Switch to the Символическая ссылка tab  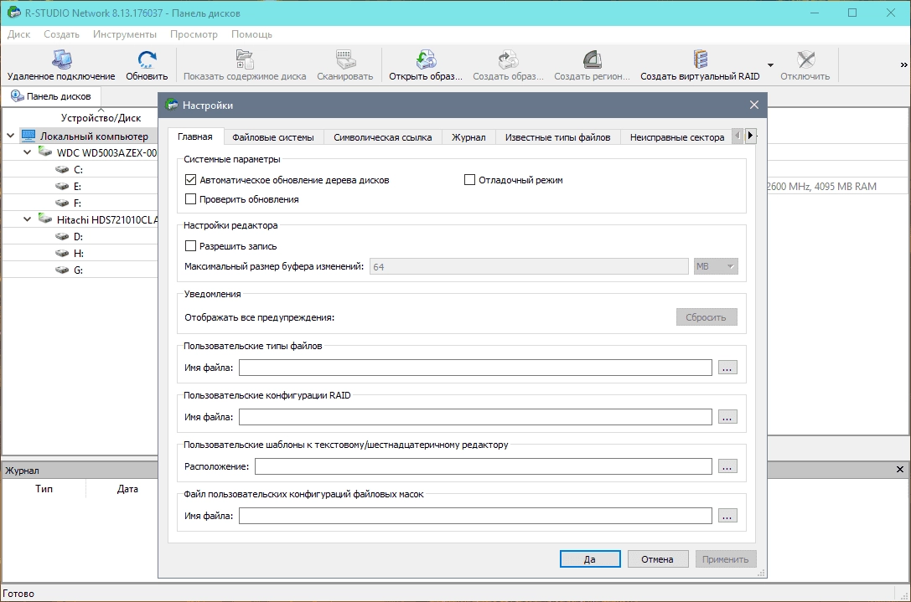tap(382, 137)
